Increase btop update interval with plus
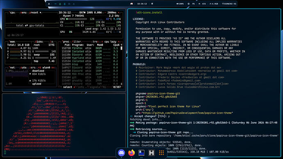The height and width of the screenshot is (159, 283). click(119, 13)
